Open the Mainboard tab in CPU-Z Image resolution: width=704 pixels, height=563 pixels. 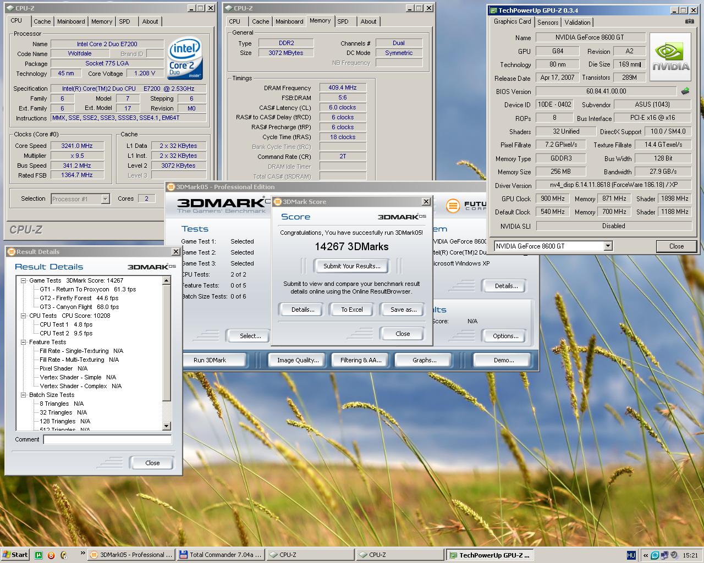pyautogui.click(x=71, y=22)
